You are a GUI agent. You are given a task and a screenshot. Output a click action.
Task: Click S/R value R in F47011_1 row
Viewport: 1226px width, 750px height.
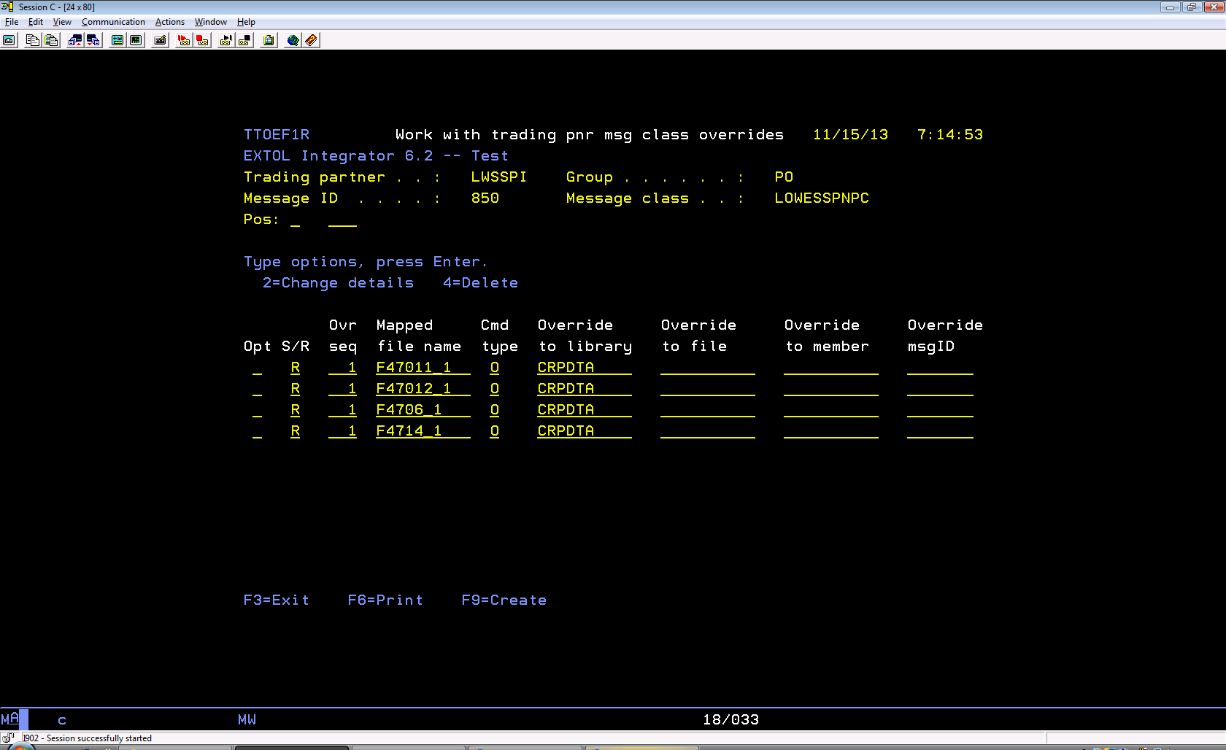tap(295, 368)
